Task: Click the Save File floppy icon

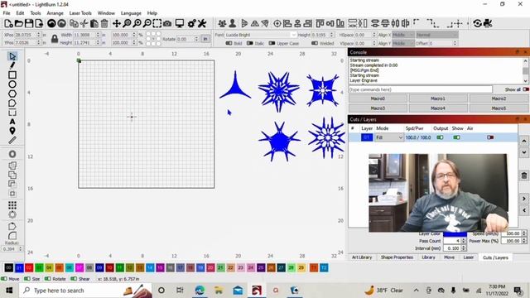Action: (29, 23)
